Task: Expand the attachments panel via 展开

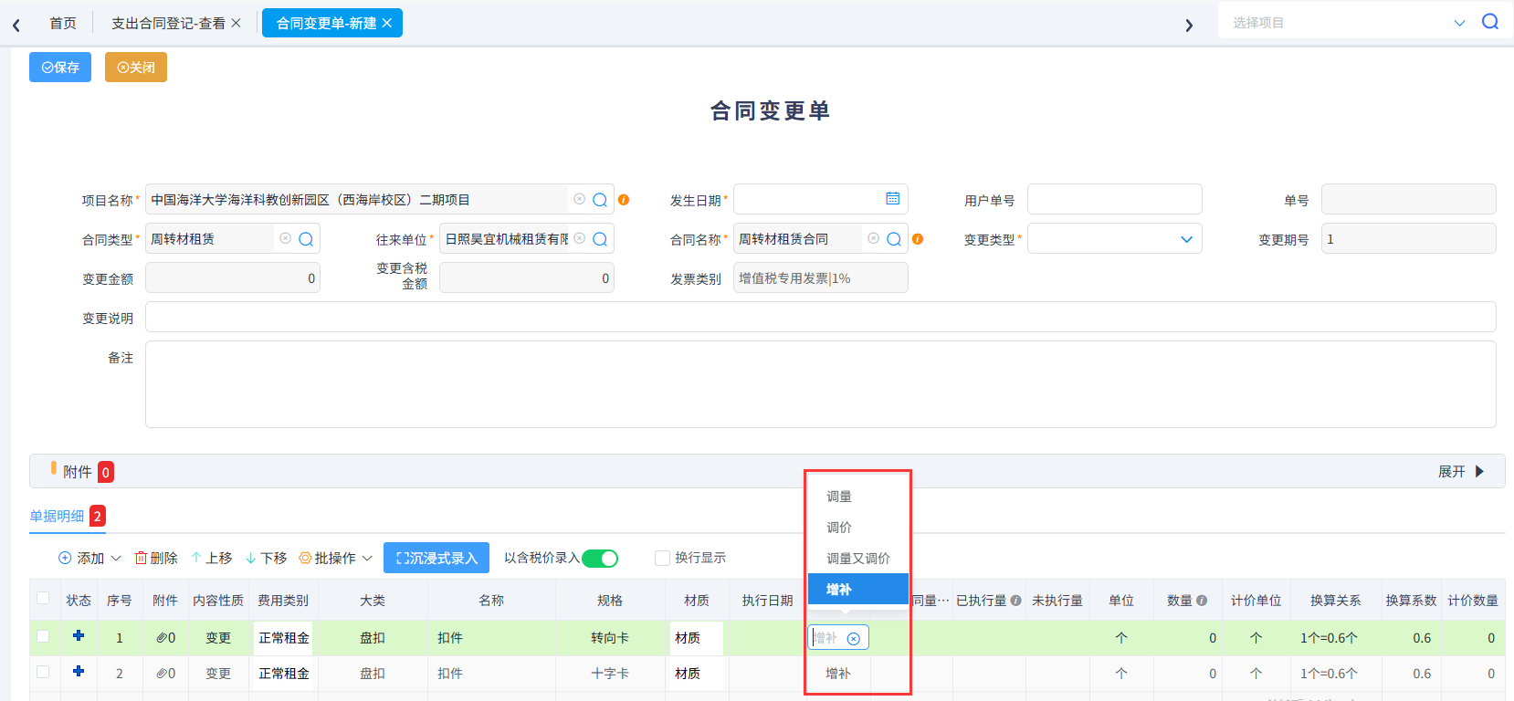Action: (x=1461, y=471)
